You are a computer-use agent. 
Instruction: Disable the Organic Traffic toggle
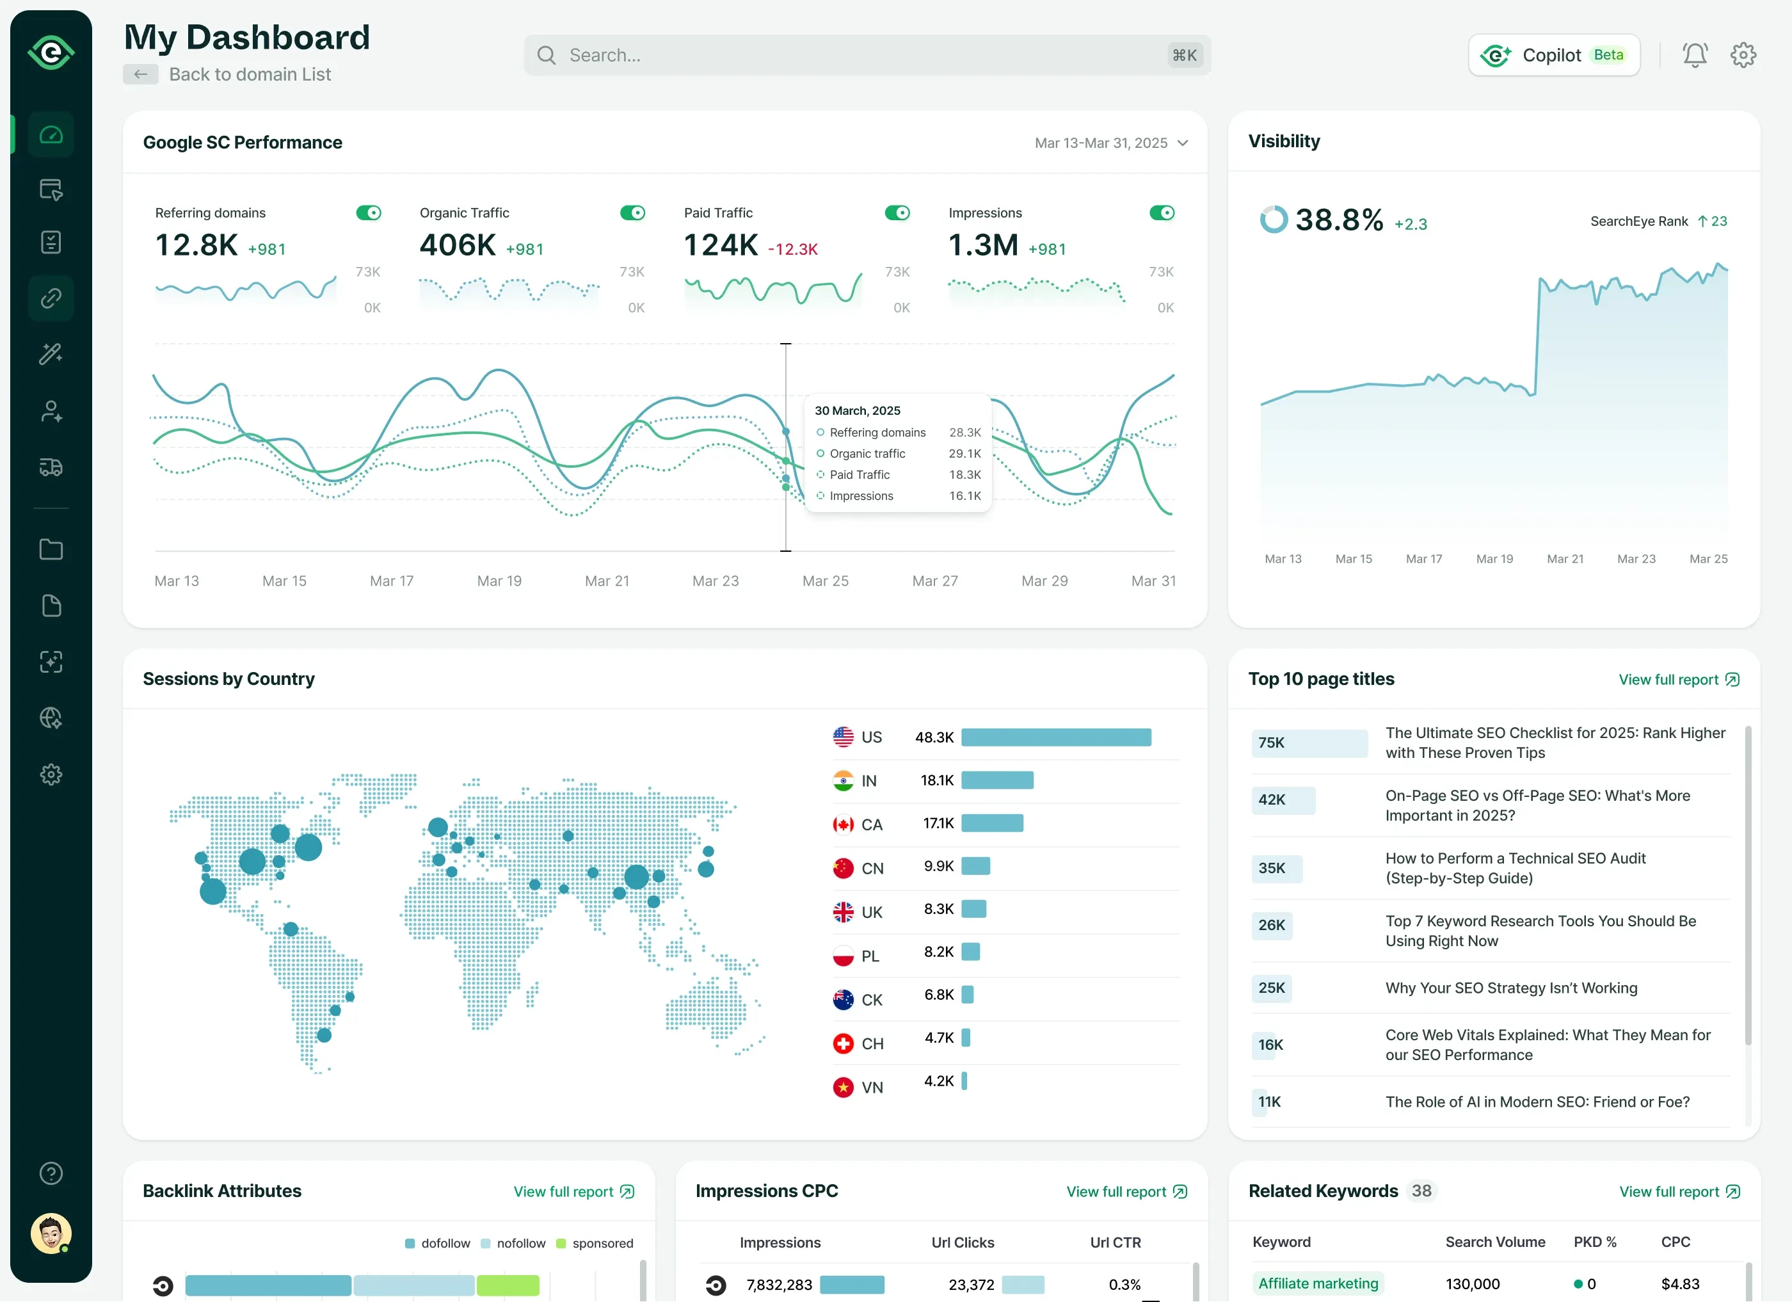(632, 213)
